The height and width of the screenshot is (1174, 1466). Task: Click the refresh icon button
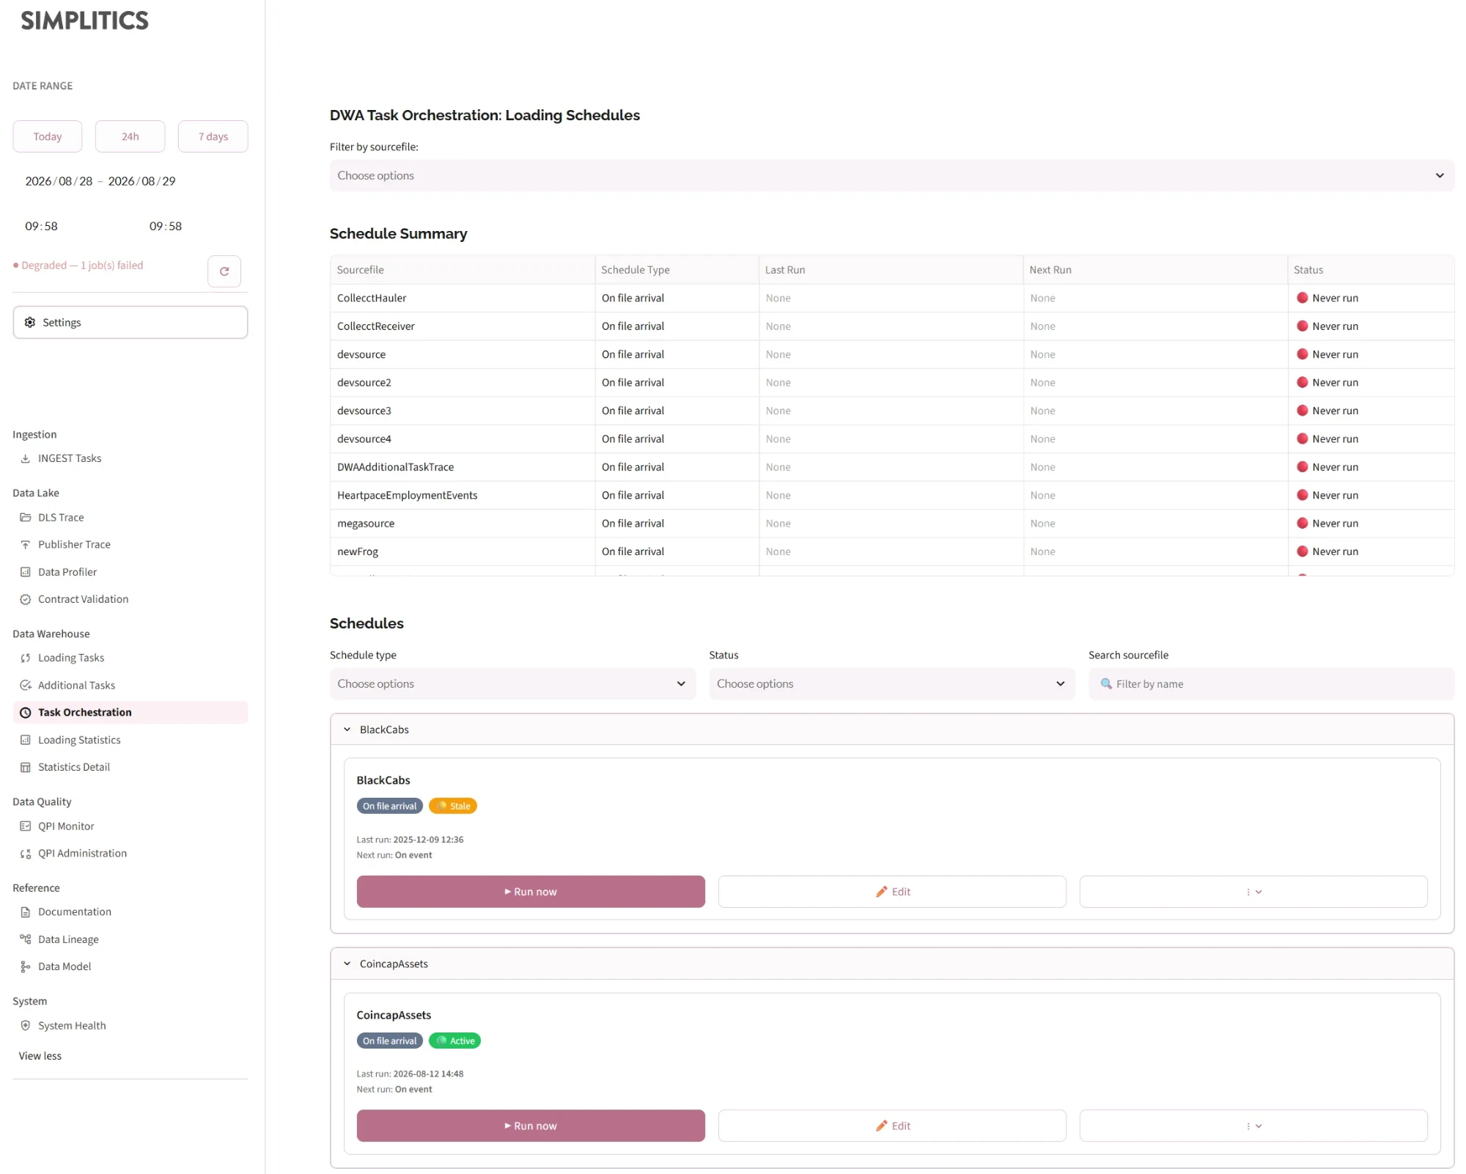[224, 271]
